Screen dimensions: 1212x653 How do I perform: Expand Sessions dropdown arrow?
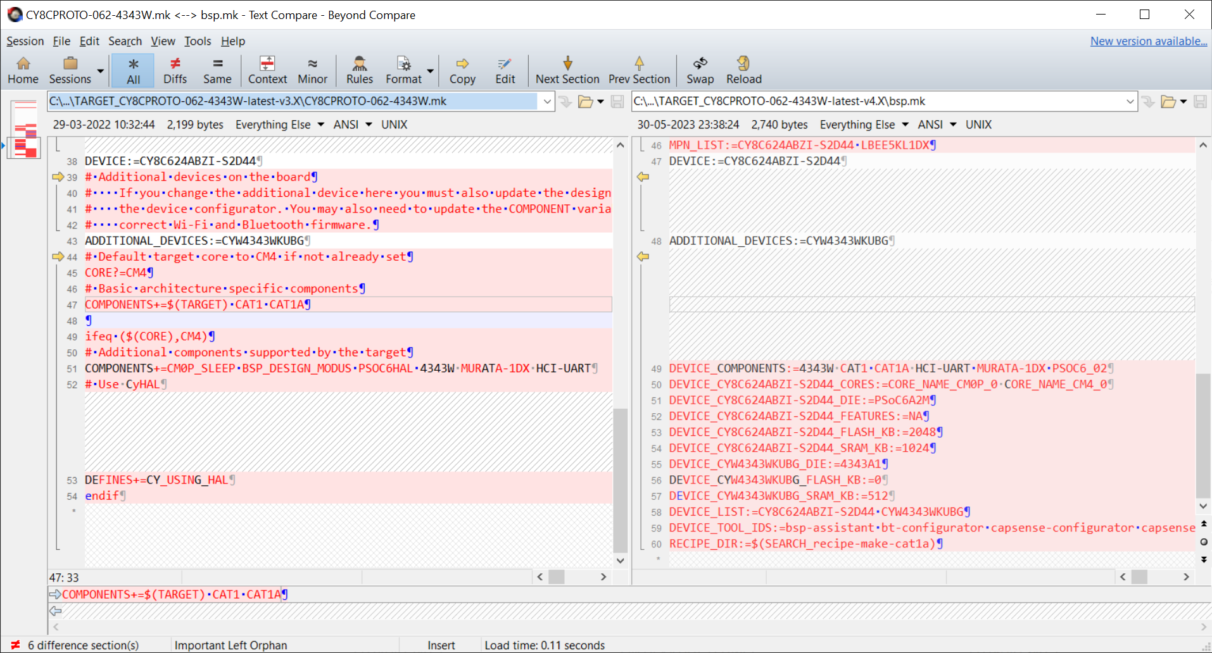coord(100,71)
